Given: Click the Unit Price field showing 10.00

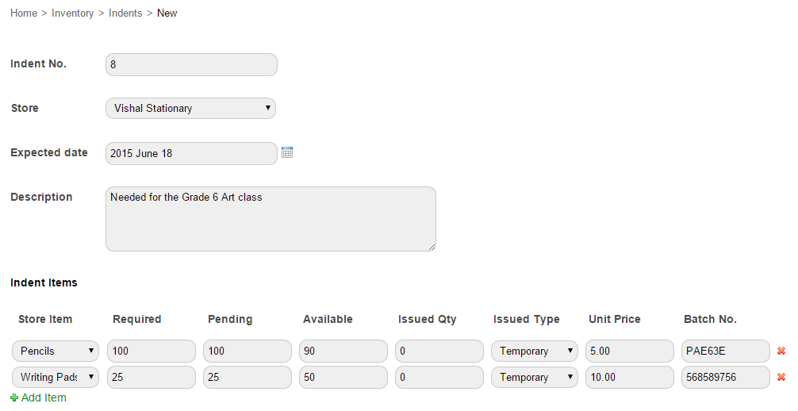Looking at the screenshot, I should (630, 377).
